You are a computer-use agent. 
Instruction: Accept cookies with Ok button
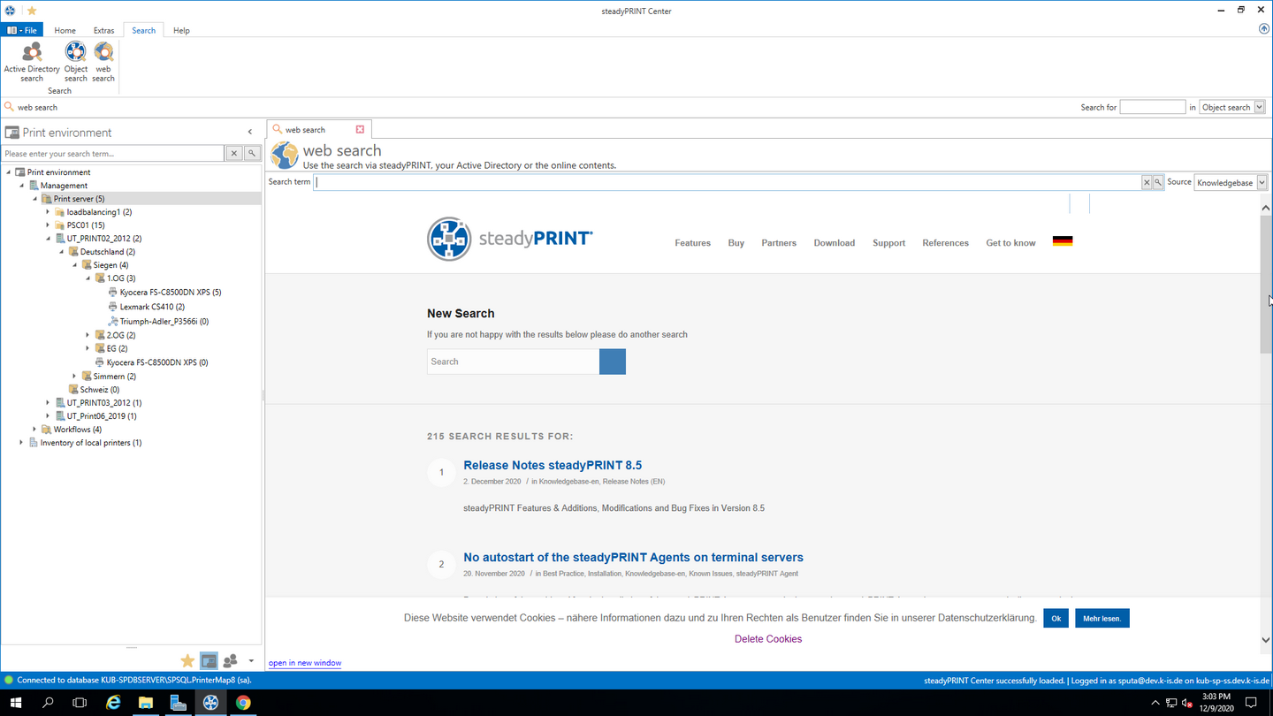1056,618
